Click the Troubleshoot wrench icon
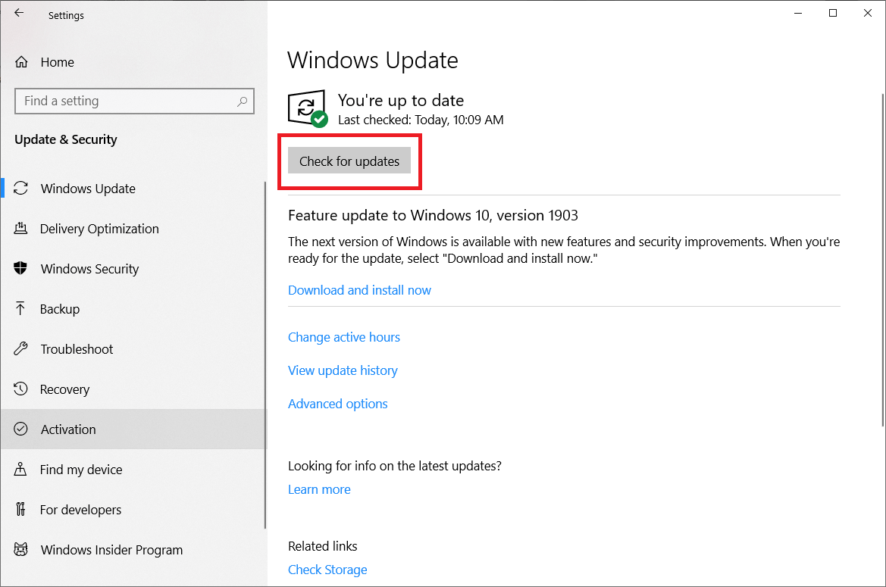Screen dimensions: 886x587 (21, 349)
